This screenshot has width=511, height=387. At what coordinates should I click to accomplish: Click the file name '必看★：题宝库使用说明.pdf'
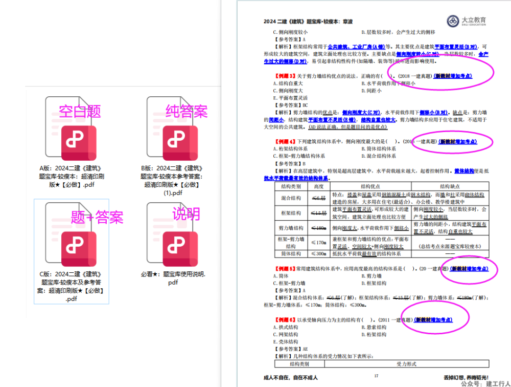coord(173,278)
